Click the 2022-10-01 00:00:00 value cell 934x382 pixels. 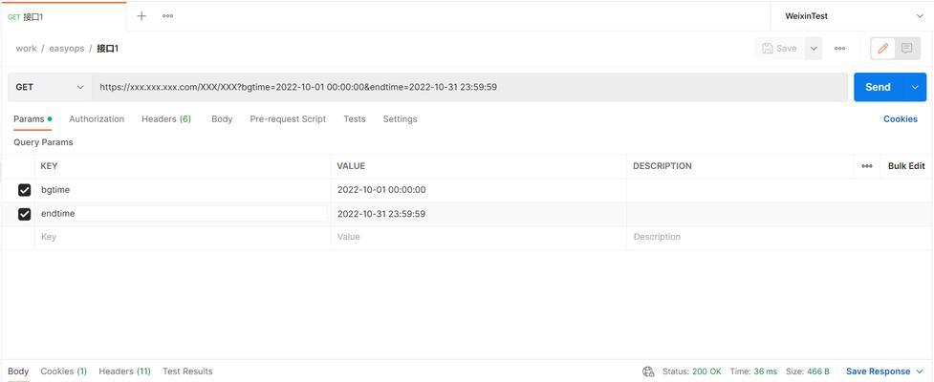click(478, 190)
